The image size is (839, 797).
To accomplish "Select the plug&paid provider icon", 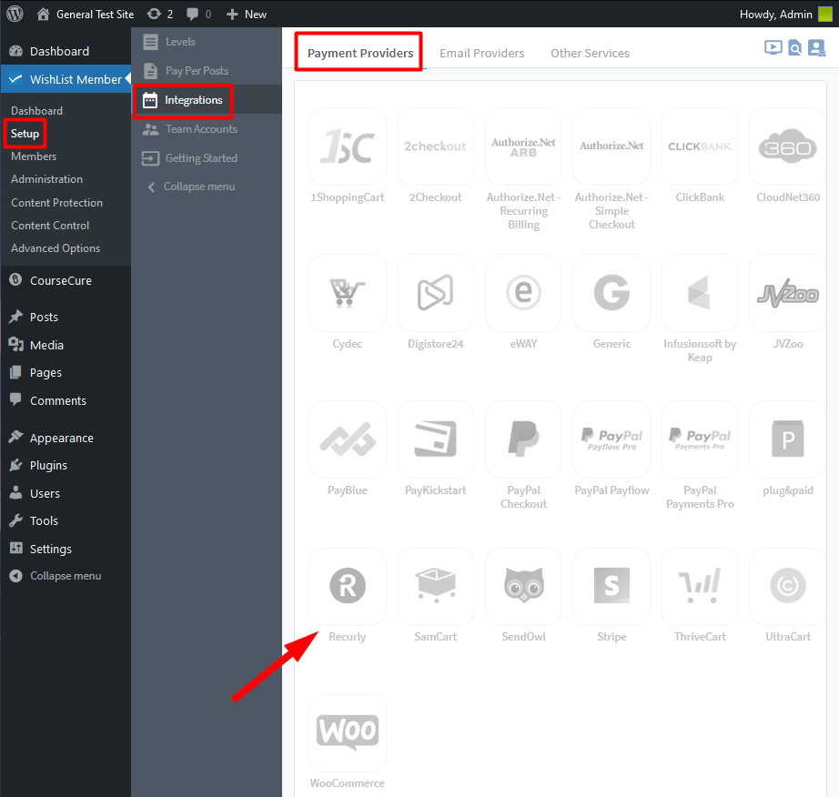I will (x=788, y=439).
